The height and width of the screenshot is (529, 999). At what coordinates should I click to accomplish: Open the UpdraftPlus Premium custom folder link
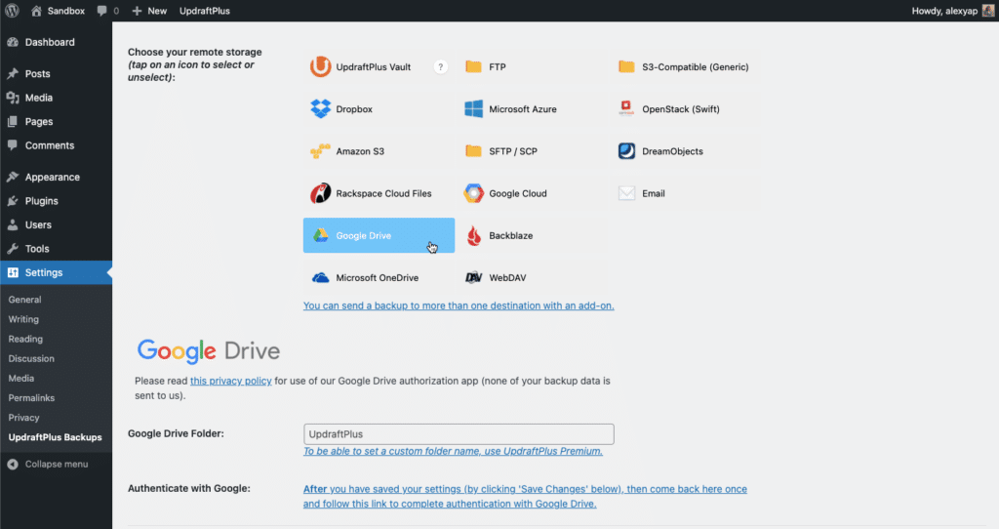[453, 451]
